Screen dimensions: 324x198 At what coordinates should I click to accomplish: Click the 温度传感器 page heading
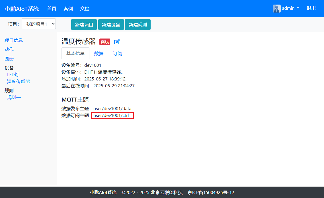pyautogui.click(x=79, y=41)
